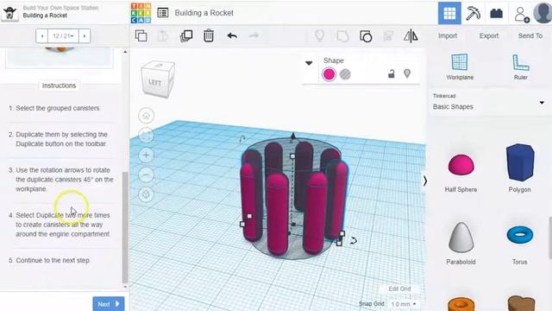552x311 pixels.
Task: Go to previous lesson step arrow
Action: 42,35
